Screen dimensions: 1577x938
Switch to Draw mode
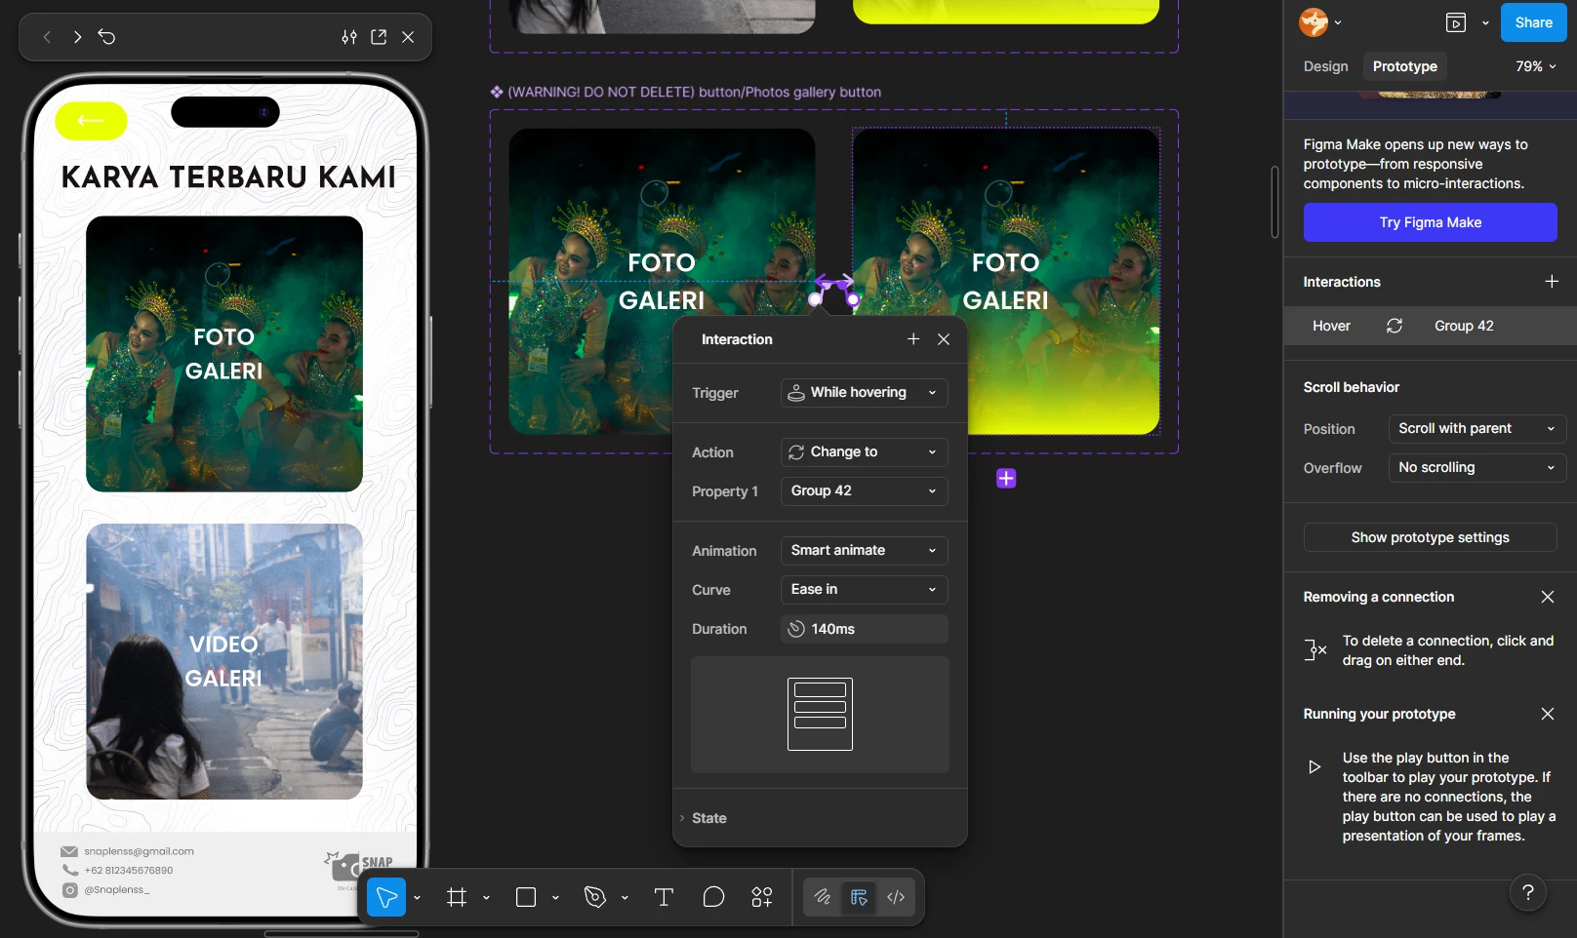pos(823,897)
